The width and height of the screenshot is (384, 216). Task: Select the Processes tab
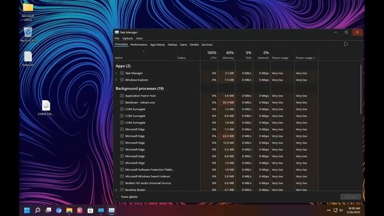coord(121,44)
